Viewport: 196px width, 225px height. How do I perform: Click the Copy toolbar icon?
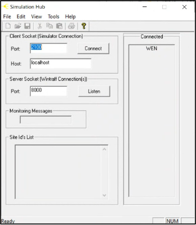49,26
